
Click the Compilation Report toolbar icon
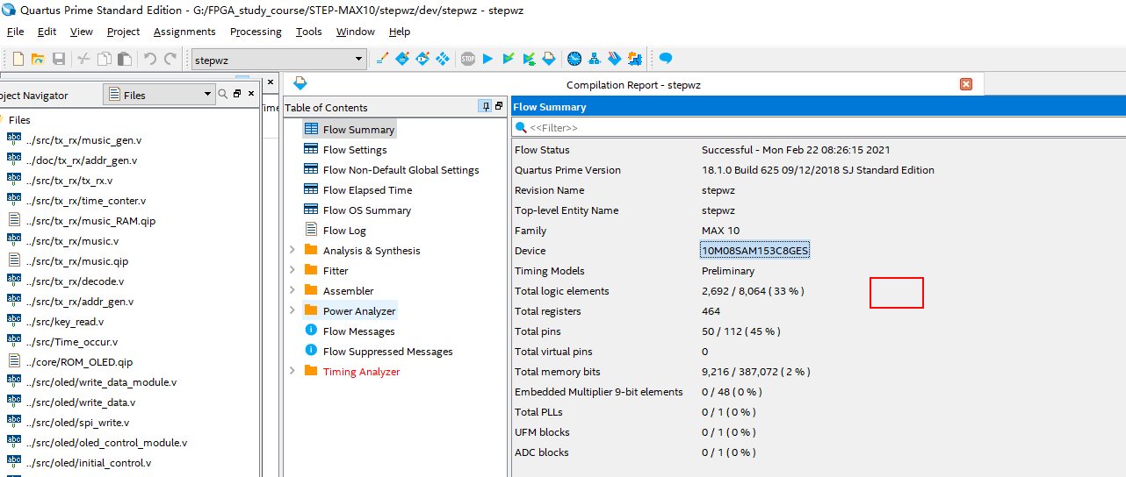point(549,59)
